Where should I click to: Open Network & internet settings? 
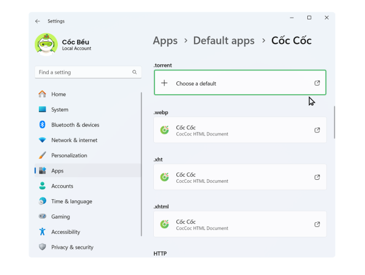pyautogui.click(x=88, y=140)
